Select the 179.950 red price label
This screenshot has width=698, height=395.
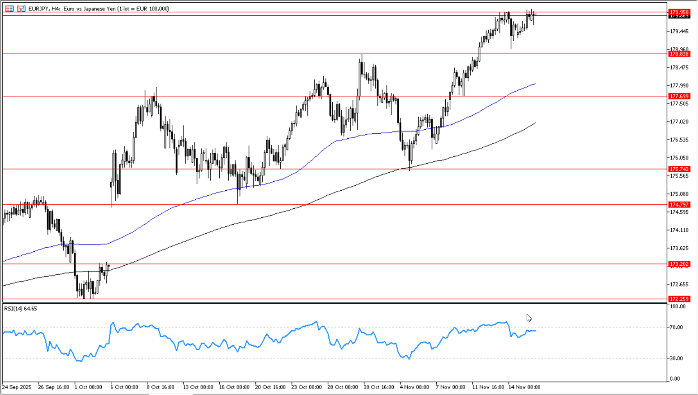679,12
